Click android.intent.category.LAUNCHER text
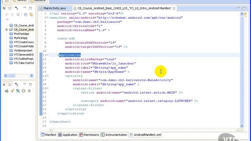 (159, 101)
